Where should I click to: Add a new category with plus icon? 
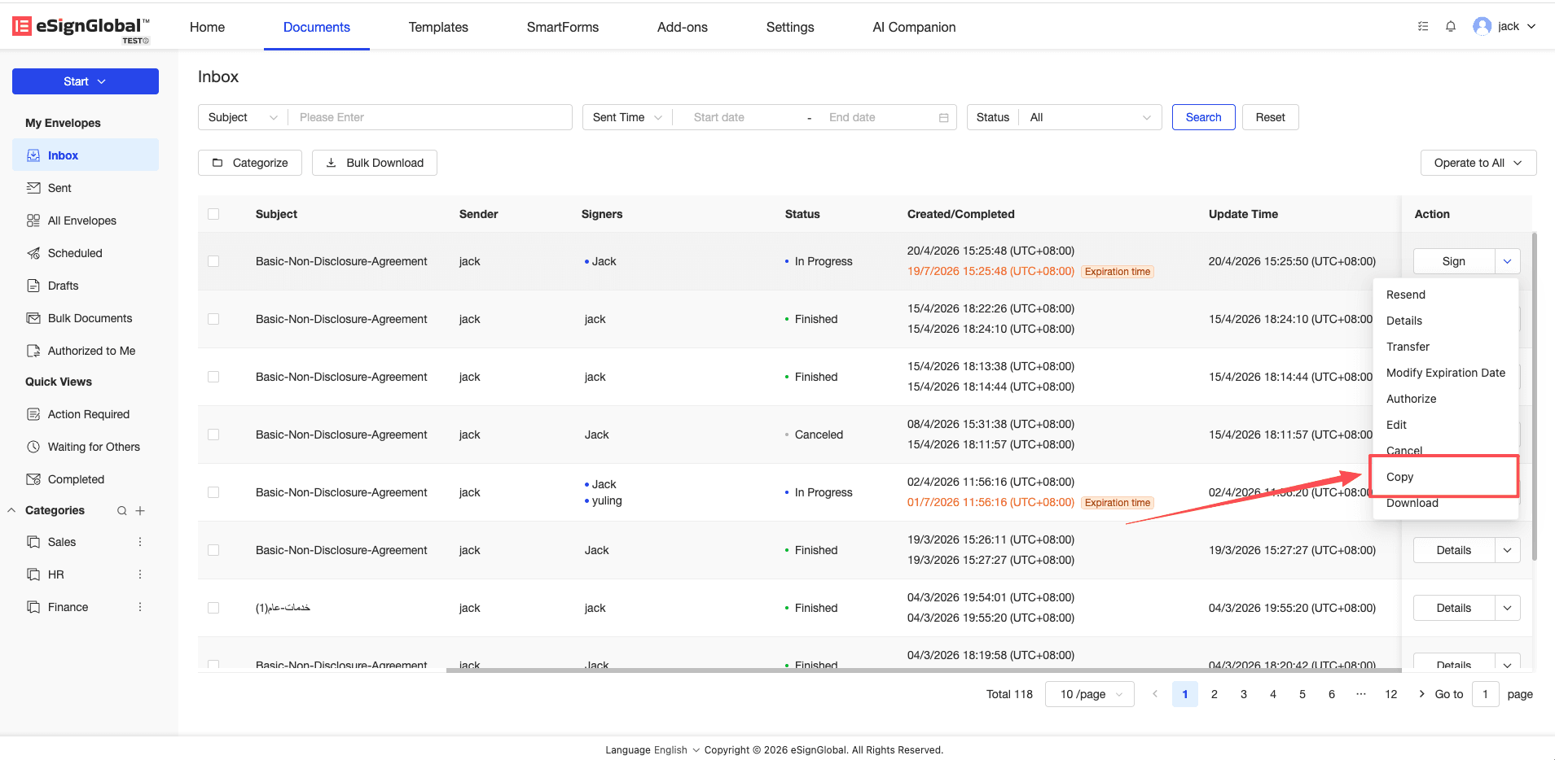click(x=140, y=511)
